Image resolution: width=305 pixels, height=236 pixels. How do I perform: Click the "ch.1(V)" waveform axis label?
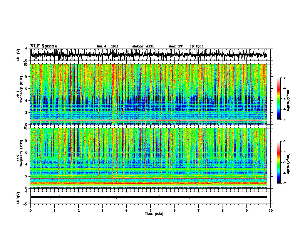coord(18,55)
